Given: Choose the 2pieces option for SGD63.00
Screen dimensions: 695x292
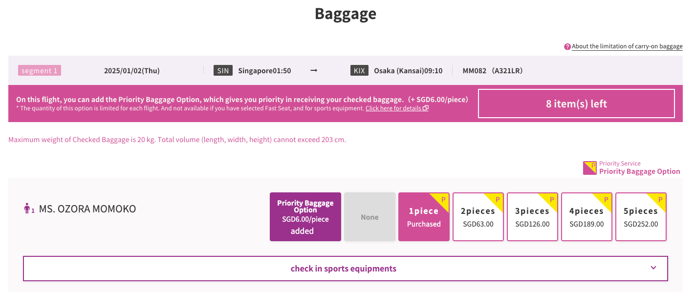Looking at the screenshot, I should [478, 216].
